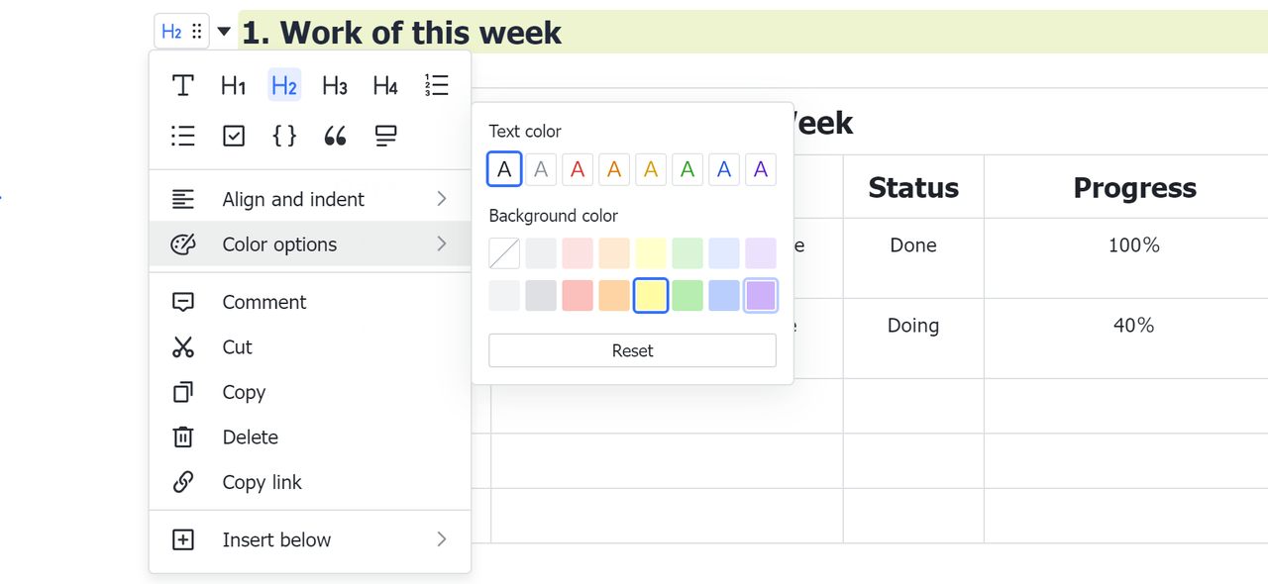Convert block to Heading 4
Screen dimensions: 1268x584
tap(385, 86)
